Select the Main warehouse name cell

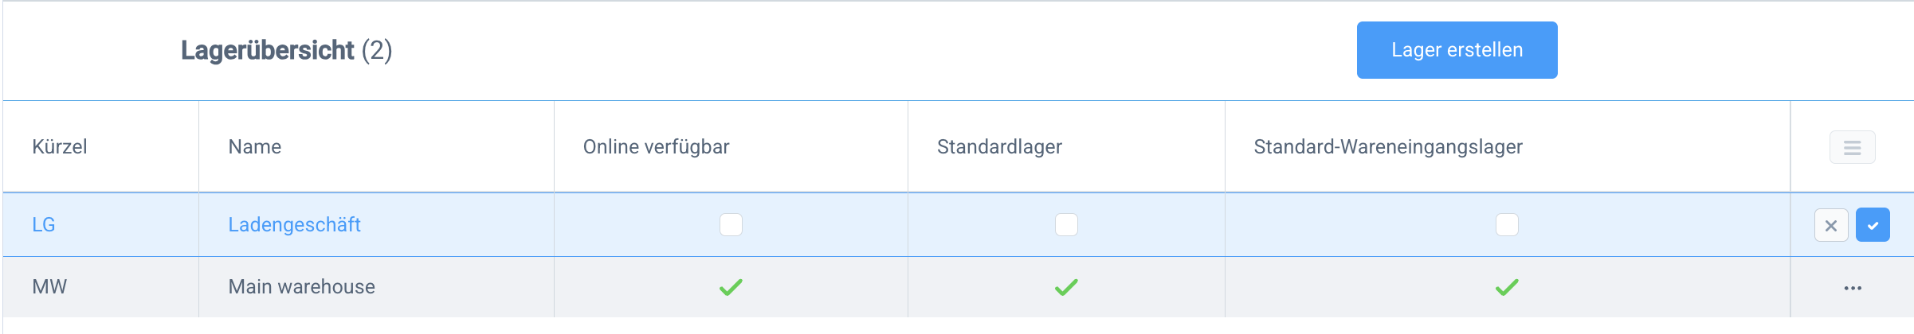point(301,287)
